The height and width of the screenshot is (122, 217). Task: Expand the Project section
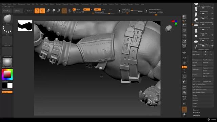(195, 103)
